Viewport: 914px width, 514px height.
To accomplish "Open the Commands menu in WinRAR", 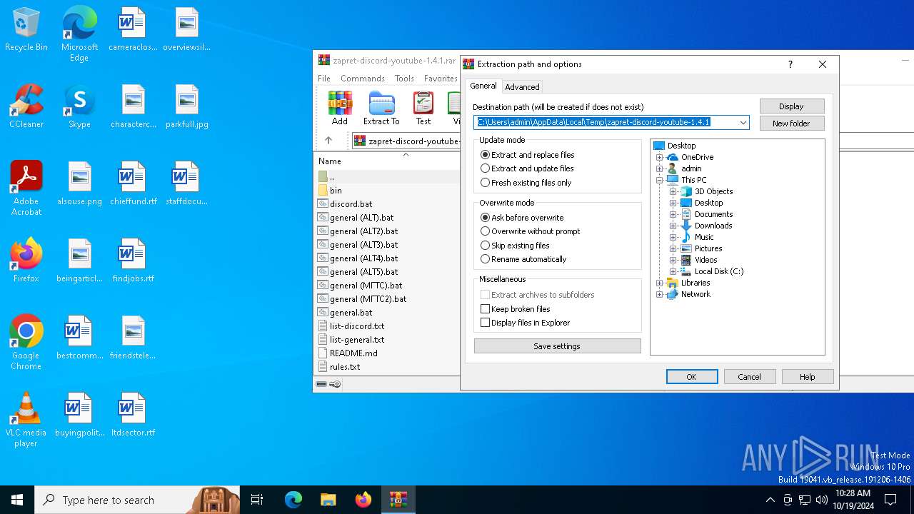I will pos(363,79).
